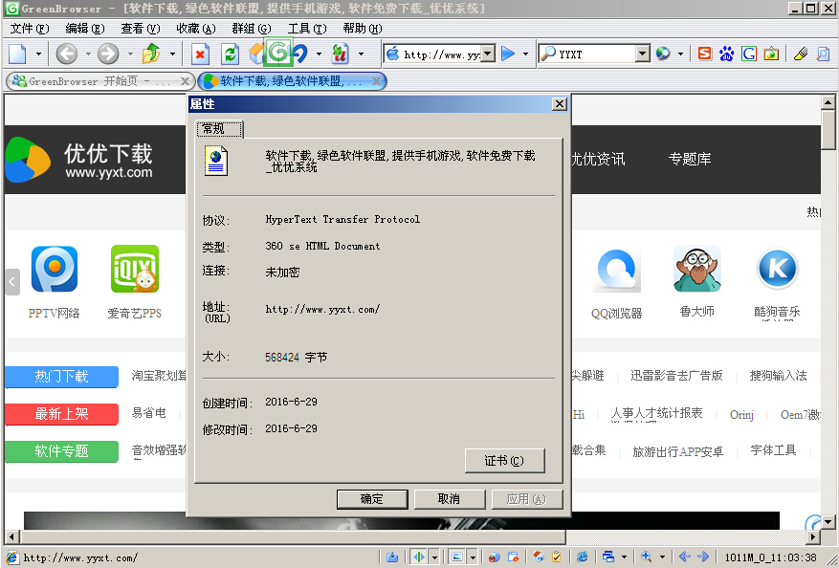Open dropdown next to New page icon
Image resolution: width=839 pixels, height=568 pixels.
(38, 54)
